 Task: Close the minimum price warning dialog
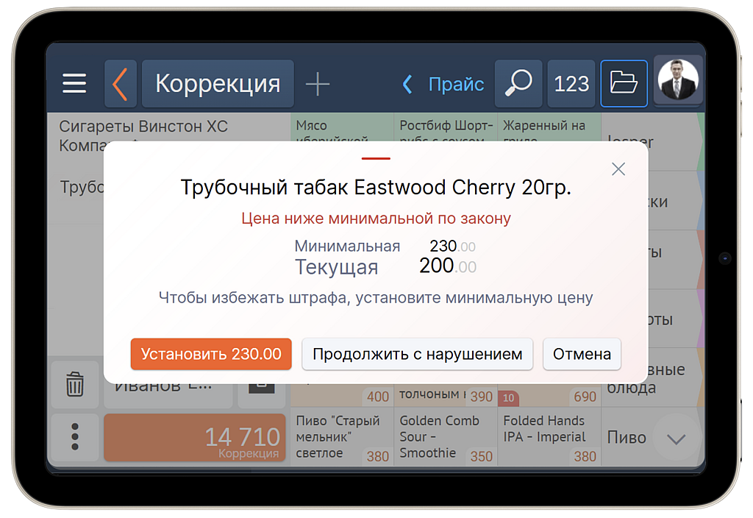pos(618,169)
